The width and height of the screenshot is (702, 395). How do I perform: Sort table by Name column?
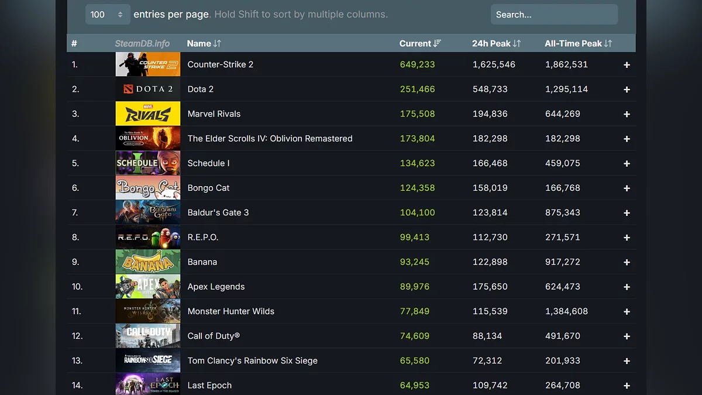204,43
